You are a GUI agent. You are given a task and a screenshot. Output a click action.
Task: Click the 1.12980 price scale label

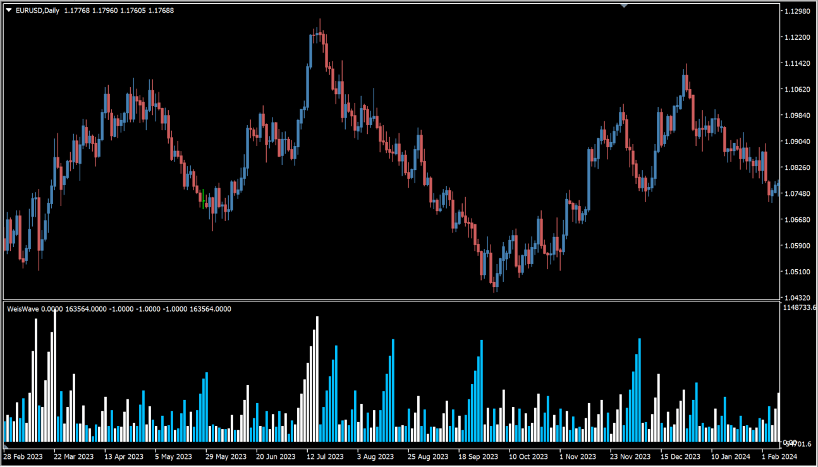coord(797,11)
